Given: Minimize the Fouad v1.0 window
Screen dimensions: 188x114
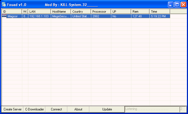Looking at the screenshot, I should (x=171, y=5).
